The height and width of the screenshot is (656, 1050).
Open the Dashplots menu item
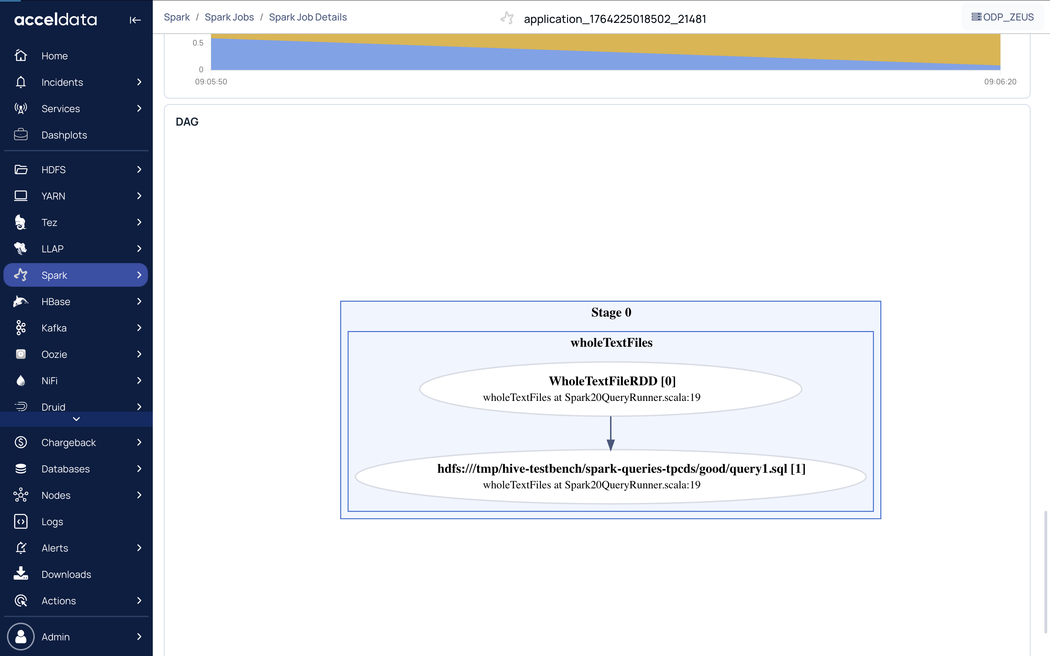(64, 135)
